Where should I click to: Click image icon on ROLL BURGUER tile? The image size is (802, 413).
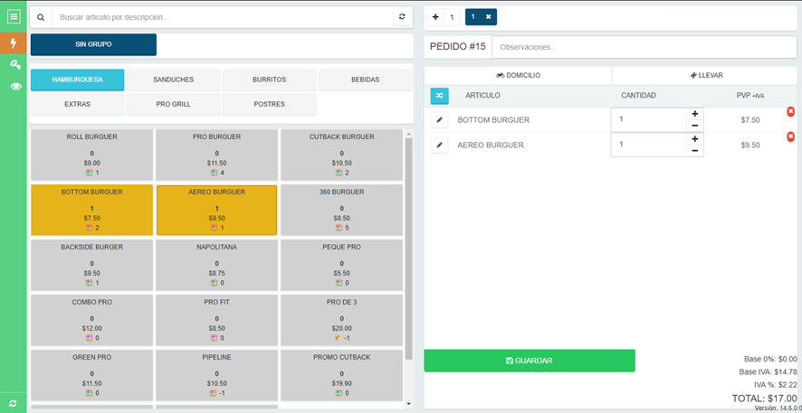[x=89, y=173]
